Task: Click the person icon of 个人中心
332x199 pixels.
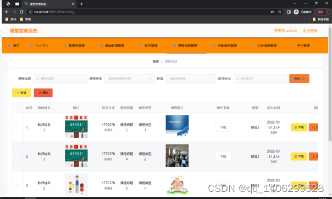Action: click(x=31, y=46)
